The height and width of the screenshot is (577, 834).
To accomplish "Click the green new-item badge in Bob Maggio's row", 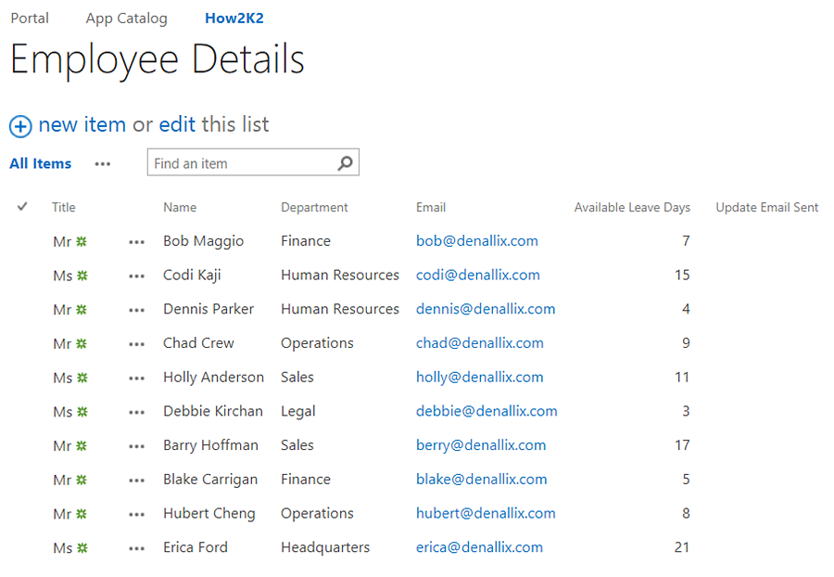I will coord(82,242).
